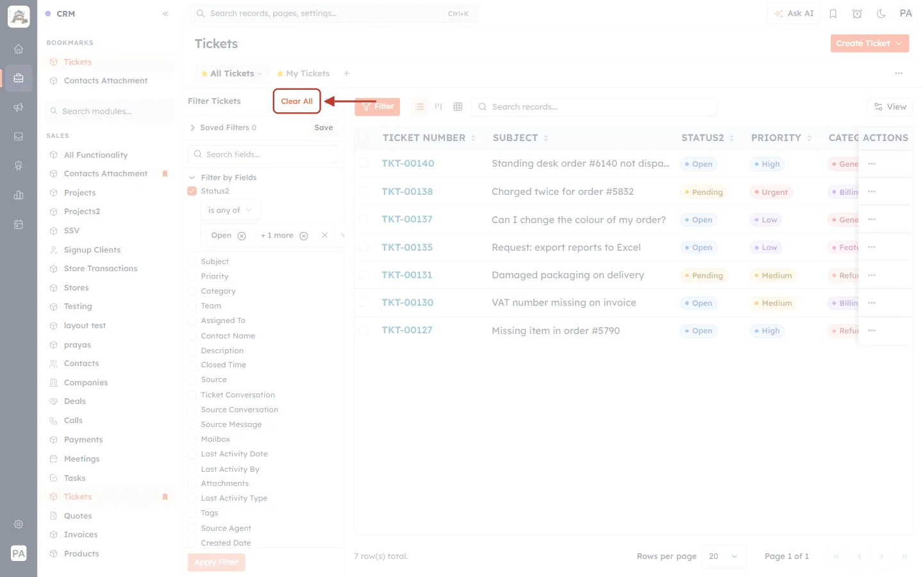The height and width of the screenshot is (577, 923).
Task: Open the reminders alarm clock icon
Action: point(857,13)
